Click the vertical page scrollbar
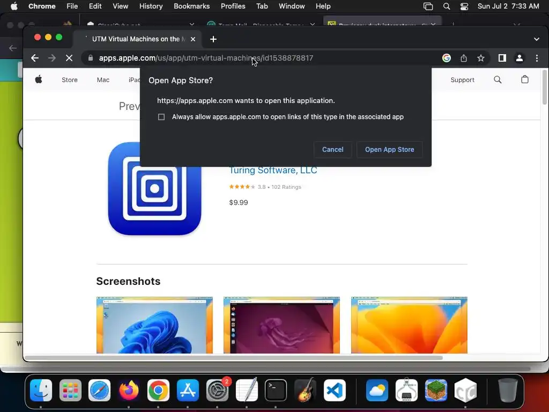Image resolution: width=549 pixels, height=412 pixels. click(x=545, y=87)
